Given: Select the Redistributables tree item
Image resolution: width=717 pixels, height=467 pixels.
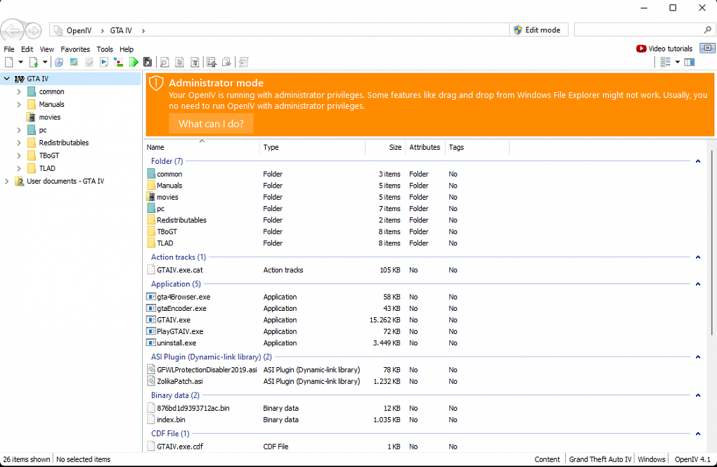Looking at the screenshot, I should pyautogui.click(x=63, y=143).
